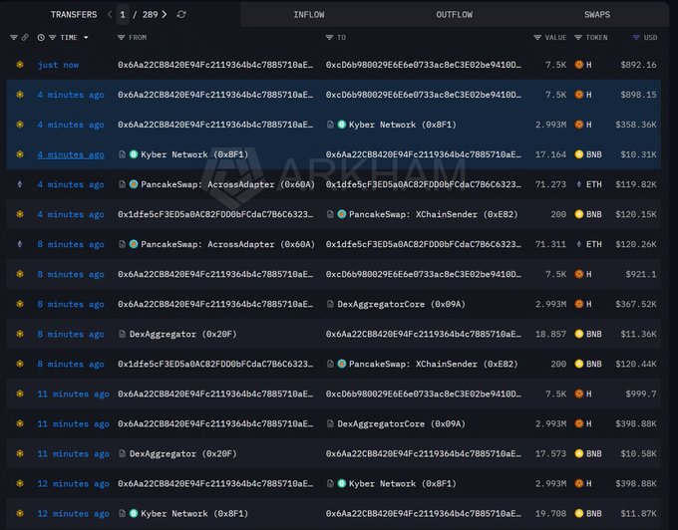Open the FROM column filter
678x530 pixels.
click(121, 38)
